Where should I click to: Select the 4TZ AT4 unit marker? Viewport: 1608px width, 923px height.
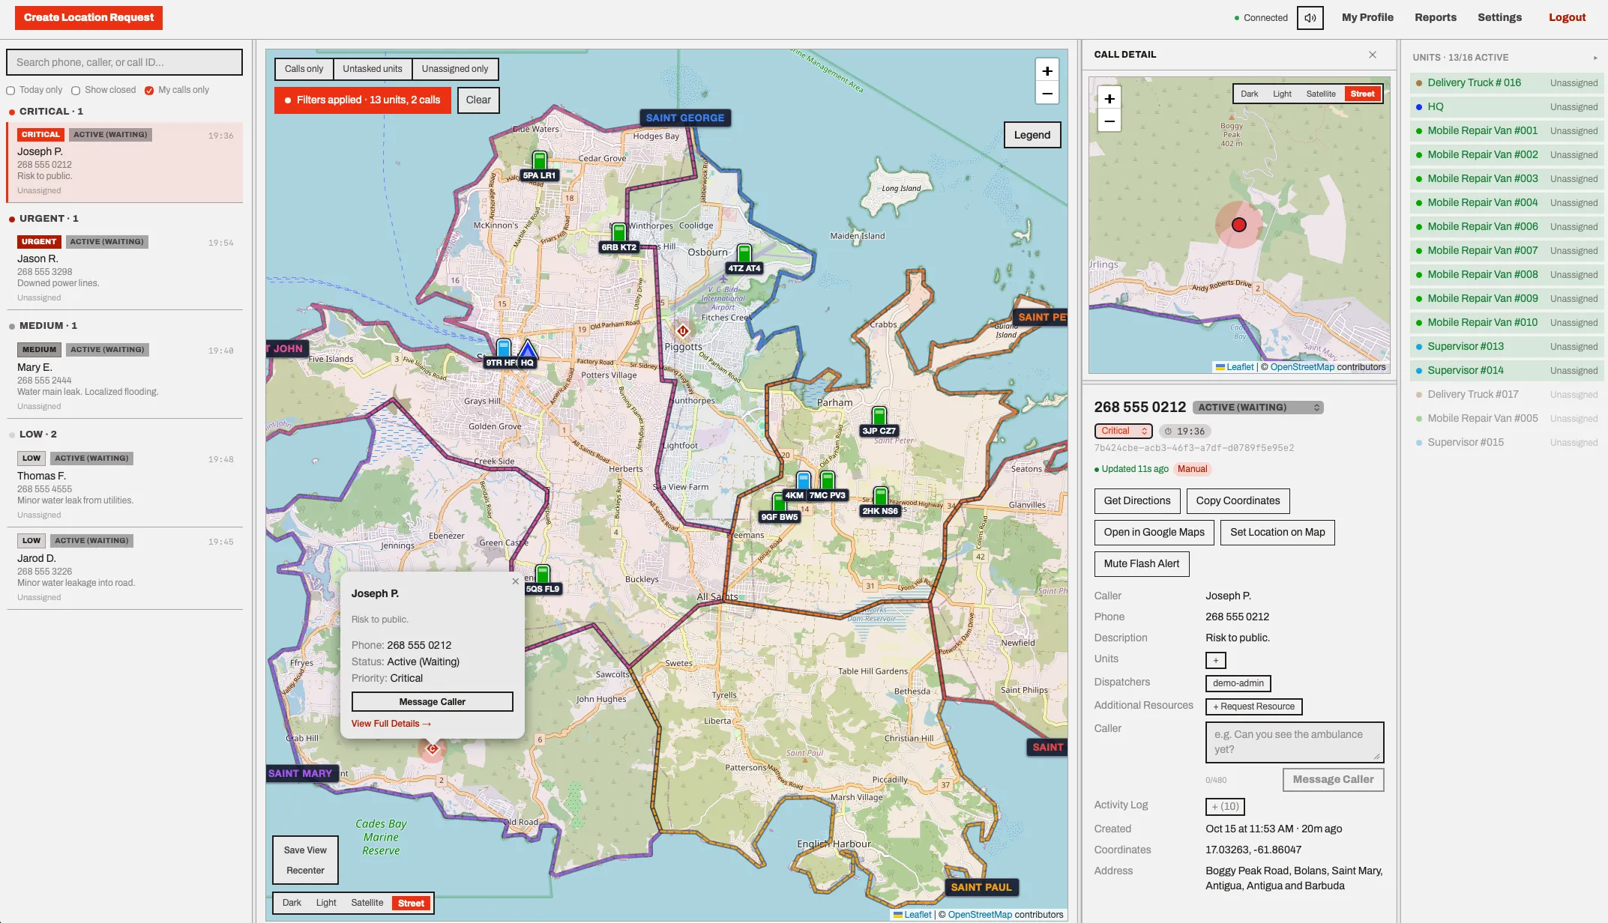click(x=744, y=253)
